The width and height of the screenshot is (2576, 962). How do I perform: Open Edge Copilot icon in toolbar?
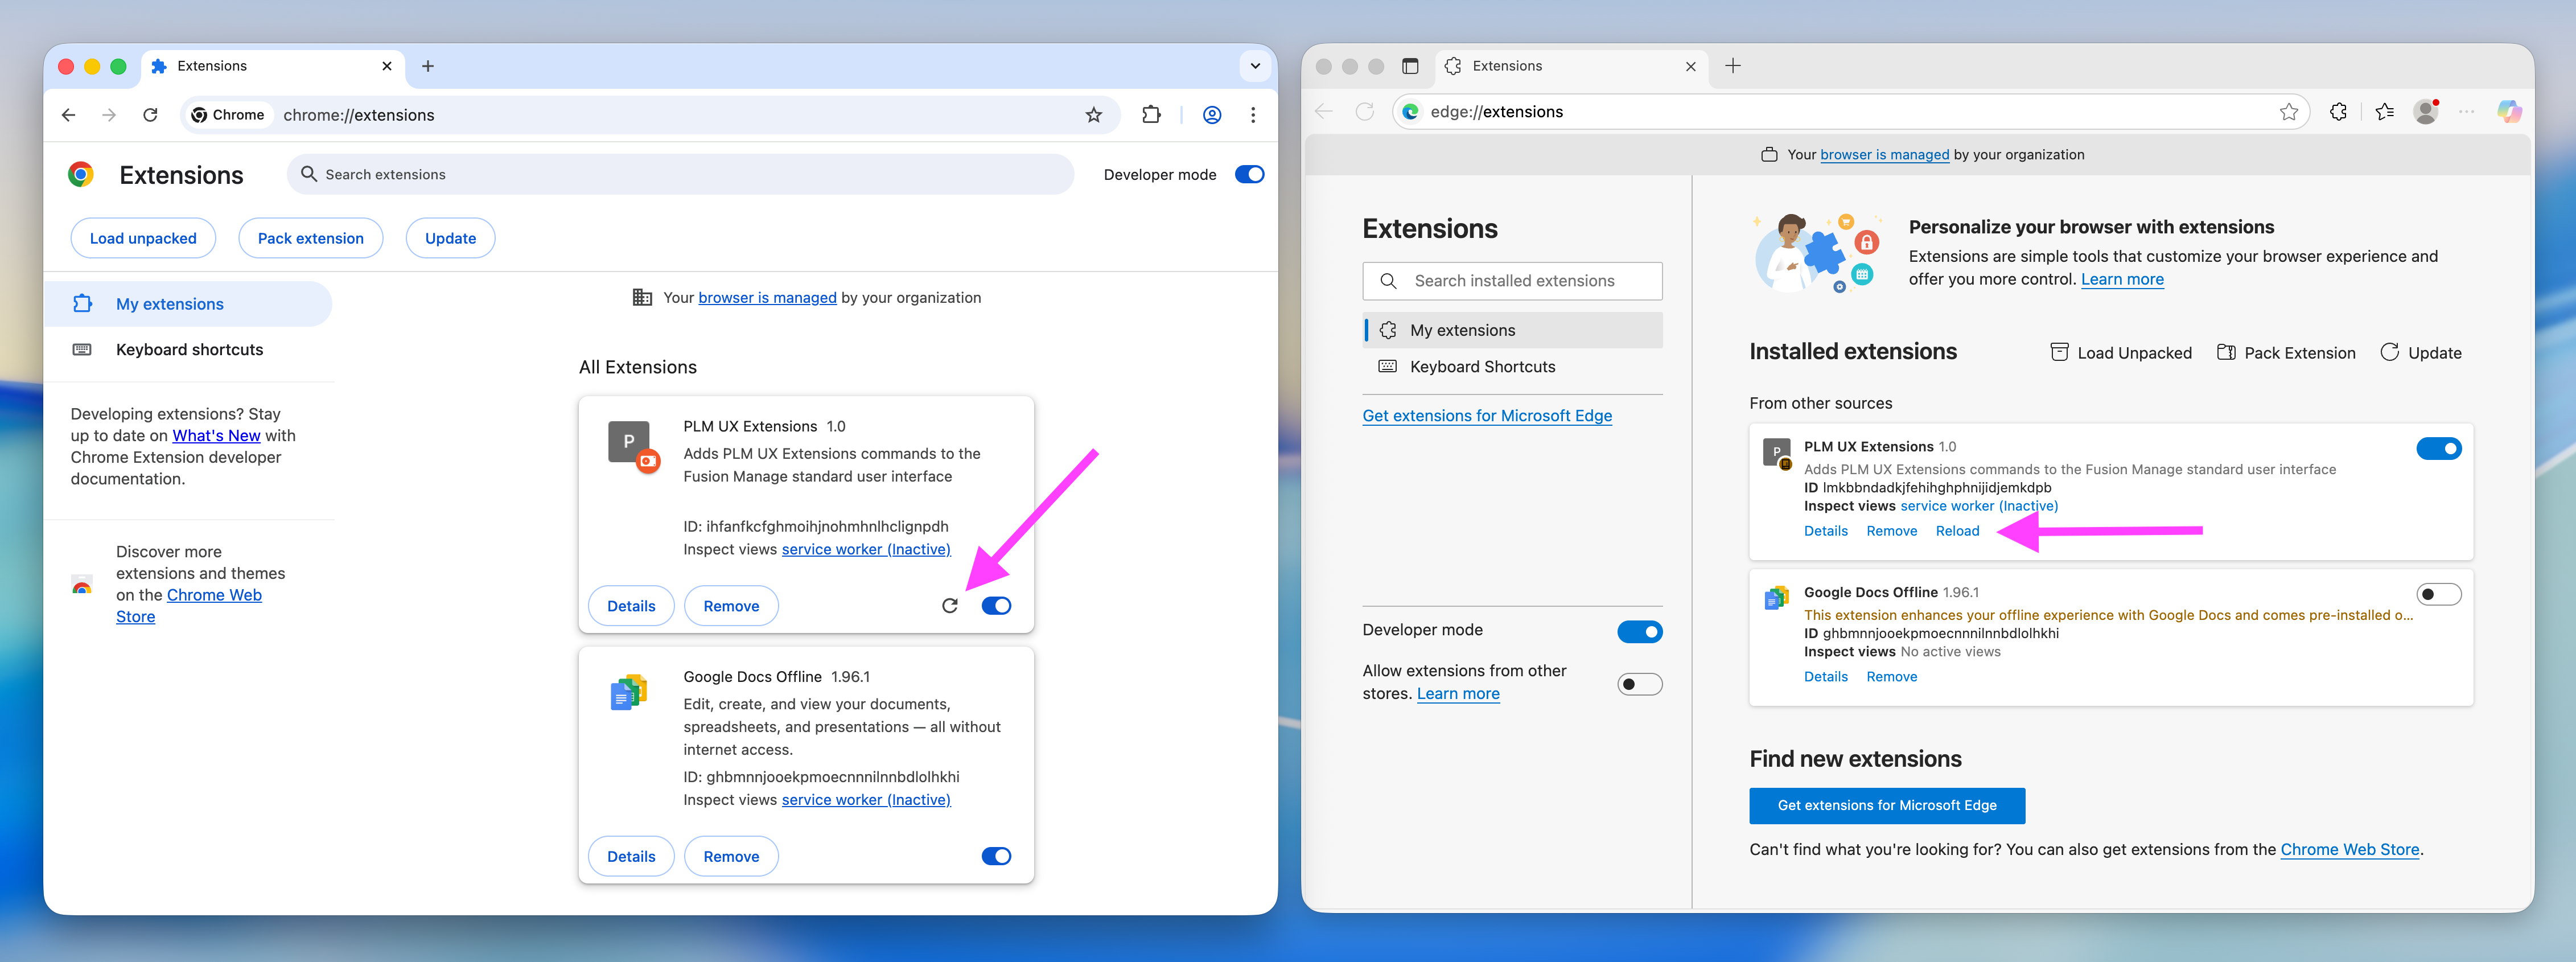(x=2508, y=112)
